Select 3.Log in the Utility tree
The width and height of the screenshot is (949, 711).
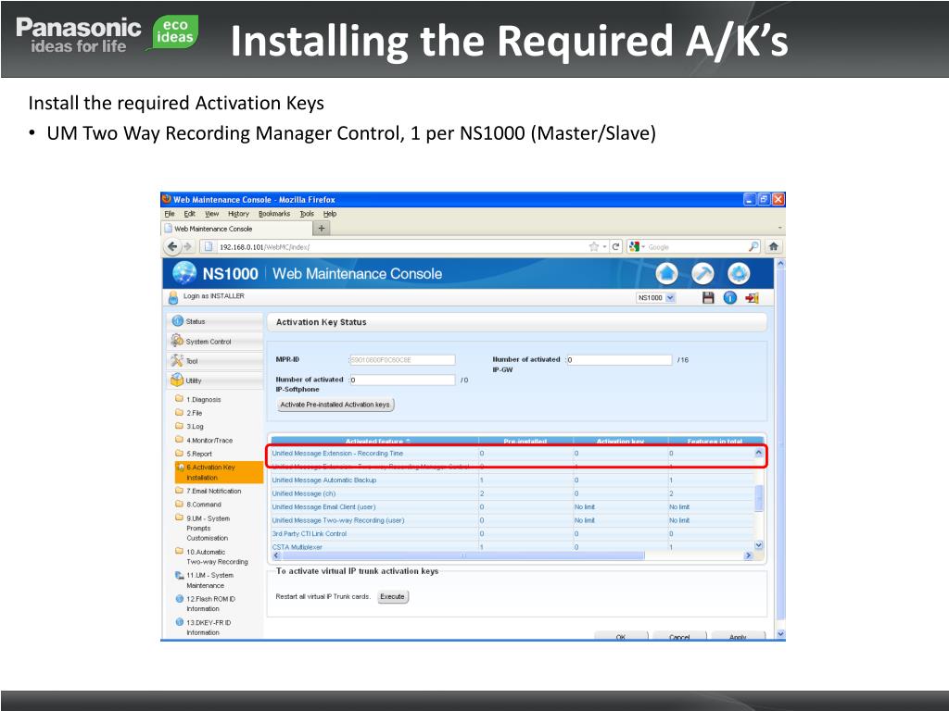pyautogui.click(x=195, y=426)
